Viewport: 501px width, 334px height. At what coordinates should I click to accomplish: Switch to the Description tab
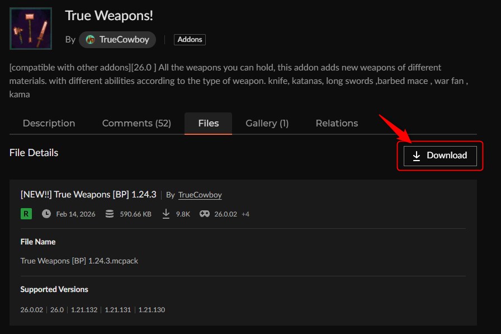pos(49,123)
